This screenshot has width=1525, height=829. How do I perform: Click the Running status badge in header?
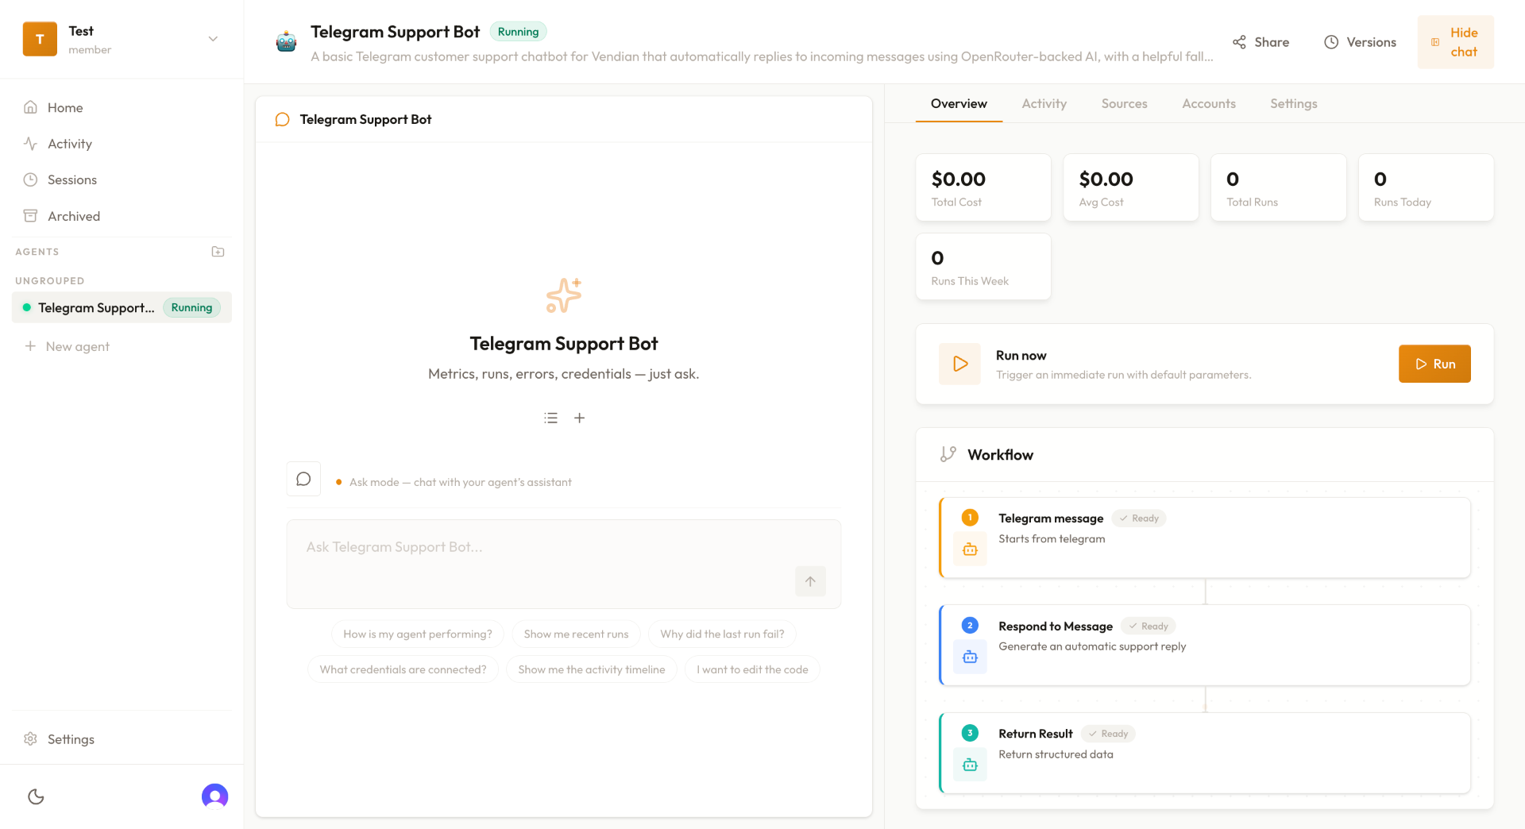518,32
